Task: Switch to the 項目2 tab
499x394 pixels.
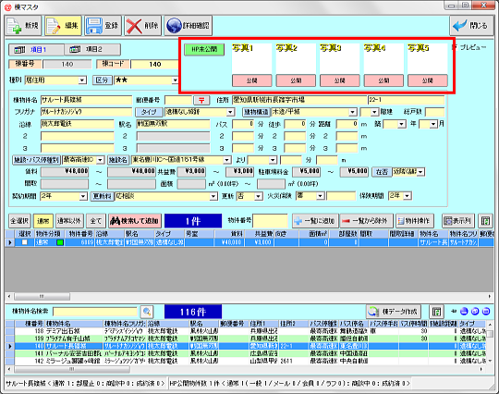Action: coord(92,49)
